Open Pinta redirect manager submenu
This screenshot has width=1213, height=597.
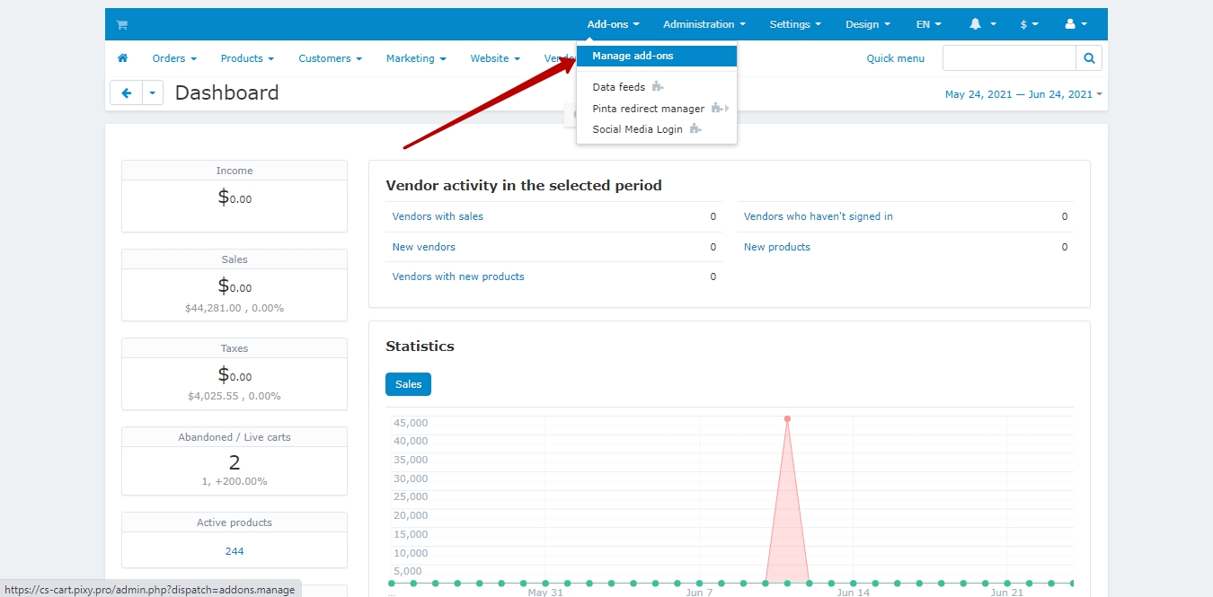point(649,109)
